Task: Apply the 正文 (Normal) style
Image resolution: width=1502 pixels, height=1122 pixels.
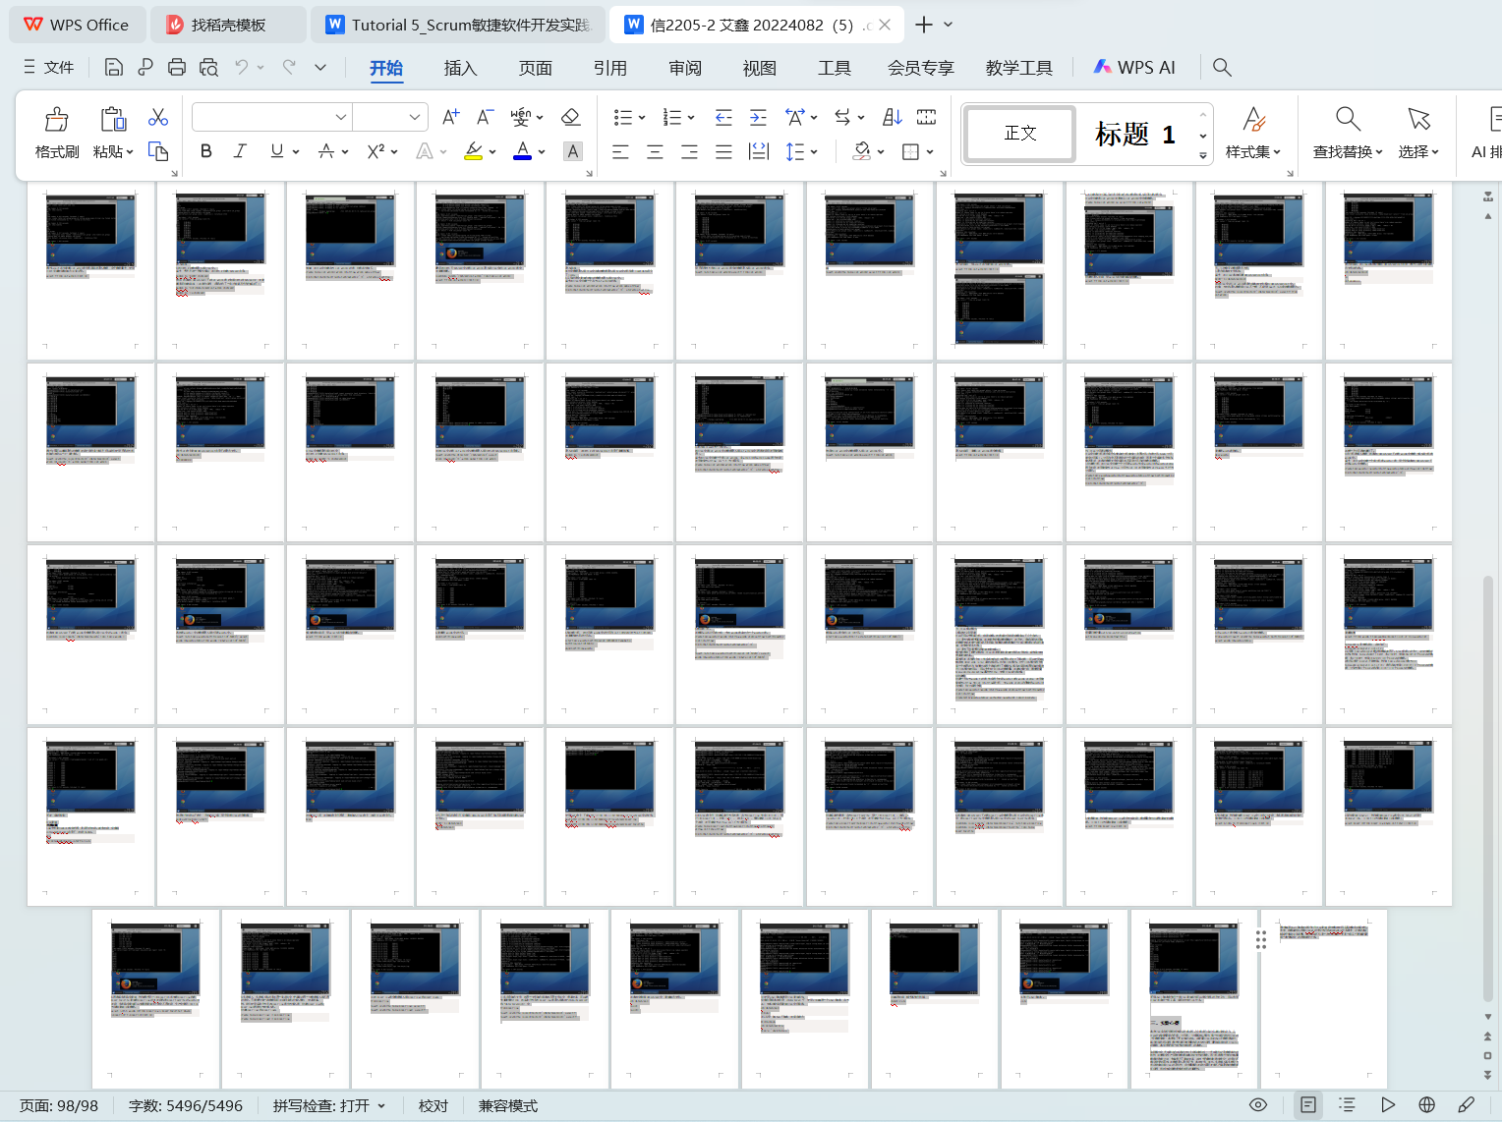Action: pyautogui.click(x=1020, y=133)
